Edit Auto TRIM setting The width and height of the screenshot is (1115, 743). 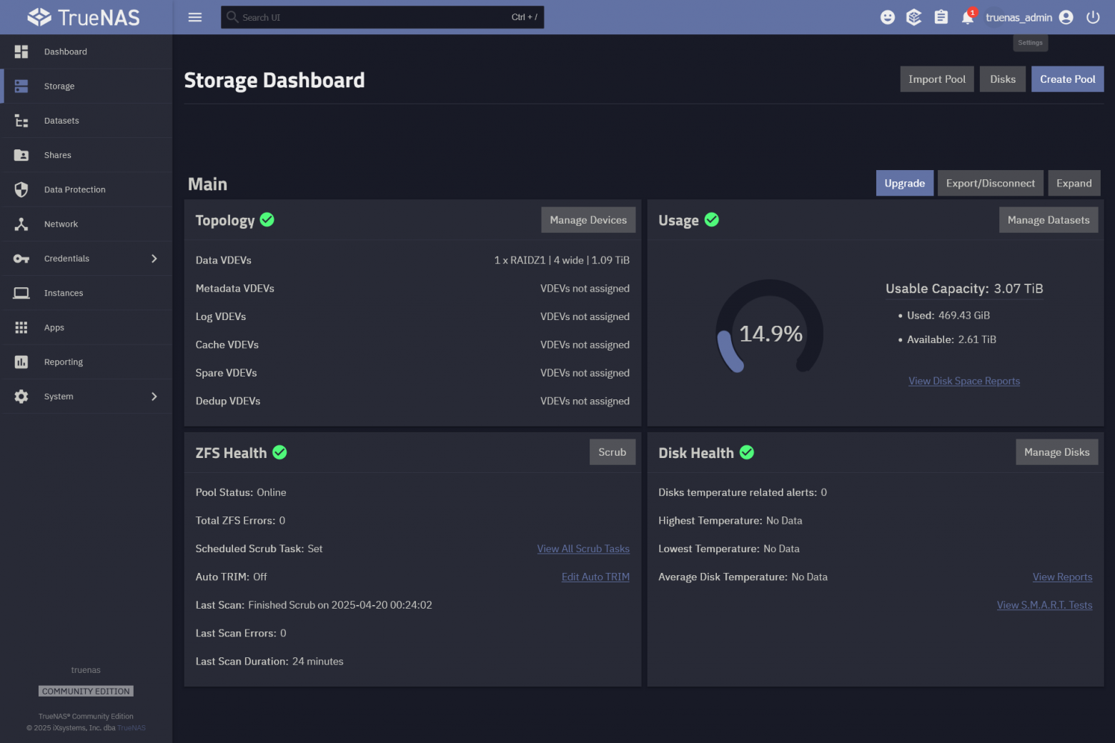(x=595, y=577)
